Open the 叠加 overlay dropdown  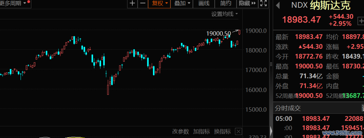(x=182, y=3)
